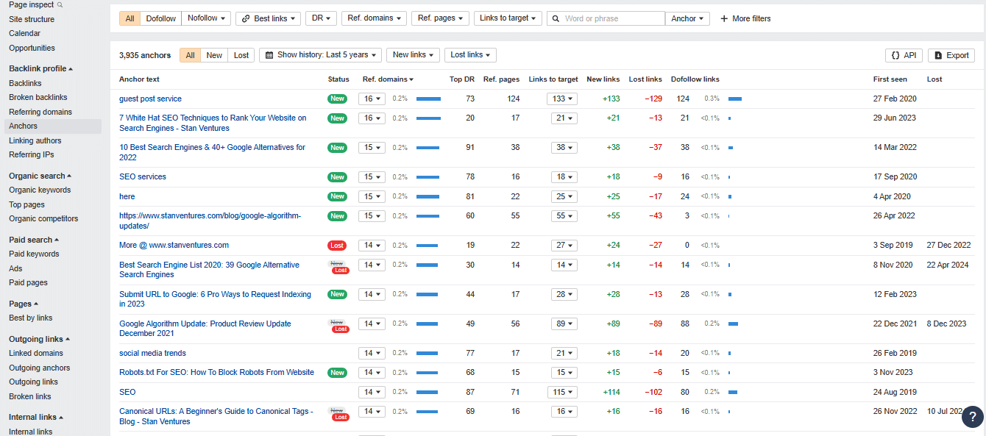Open the 'guest post service' anchor link
This screenshot has height=436, width=986.
pyautogui.click(x=150, y=99)
